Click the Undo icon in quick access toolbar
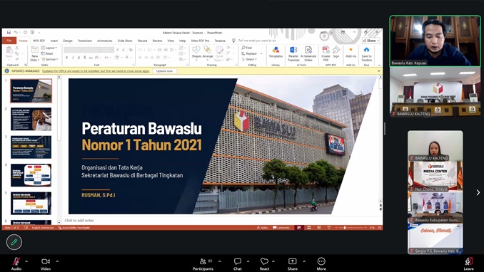484x272 pixels. click(16, 32)
